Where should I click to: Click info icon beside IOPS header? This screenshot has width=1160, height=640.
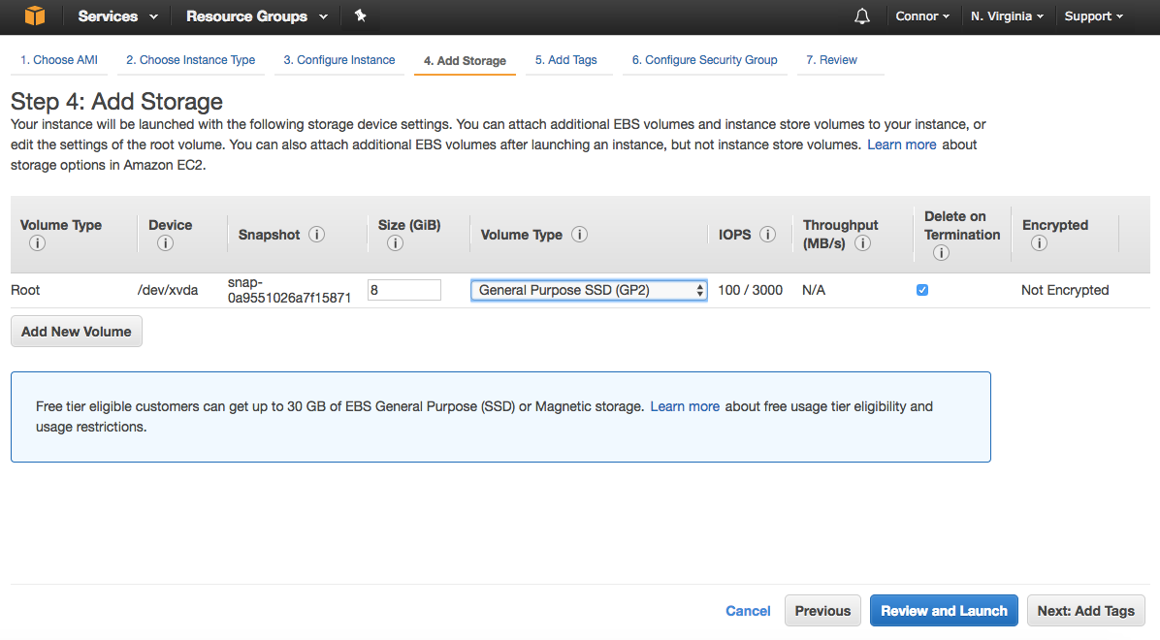tap(767, 235)
